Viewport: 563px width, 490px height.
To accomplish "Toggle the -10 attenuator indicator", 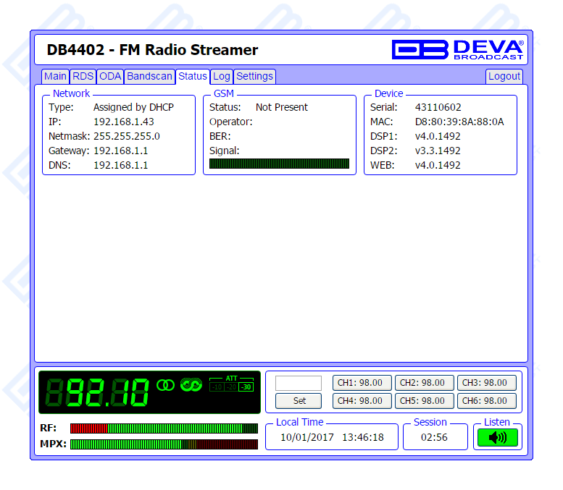I will [216, 387].
